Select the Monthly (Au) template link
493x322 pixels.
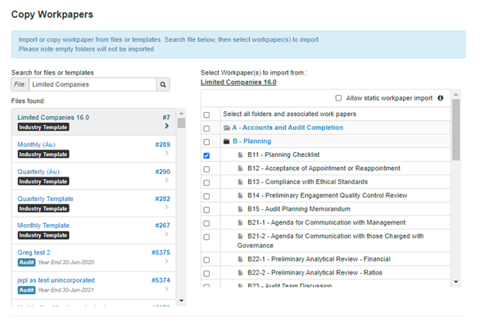pos(36,145)
